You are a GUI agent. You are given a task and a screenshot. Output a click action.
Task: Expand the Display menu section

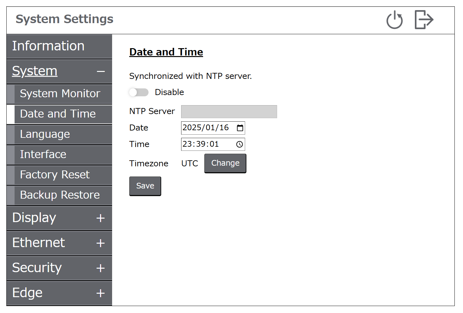click(x=59, y=218)
